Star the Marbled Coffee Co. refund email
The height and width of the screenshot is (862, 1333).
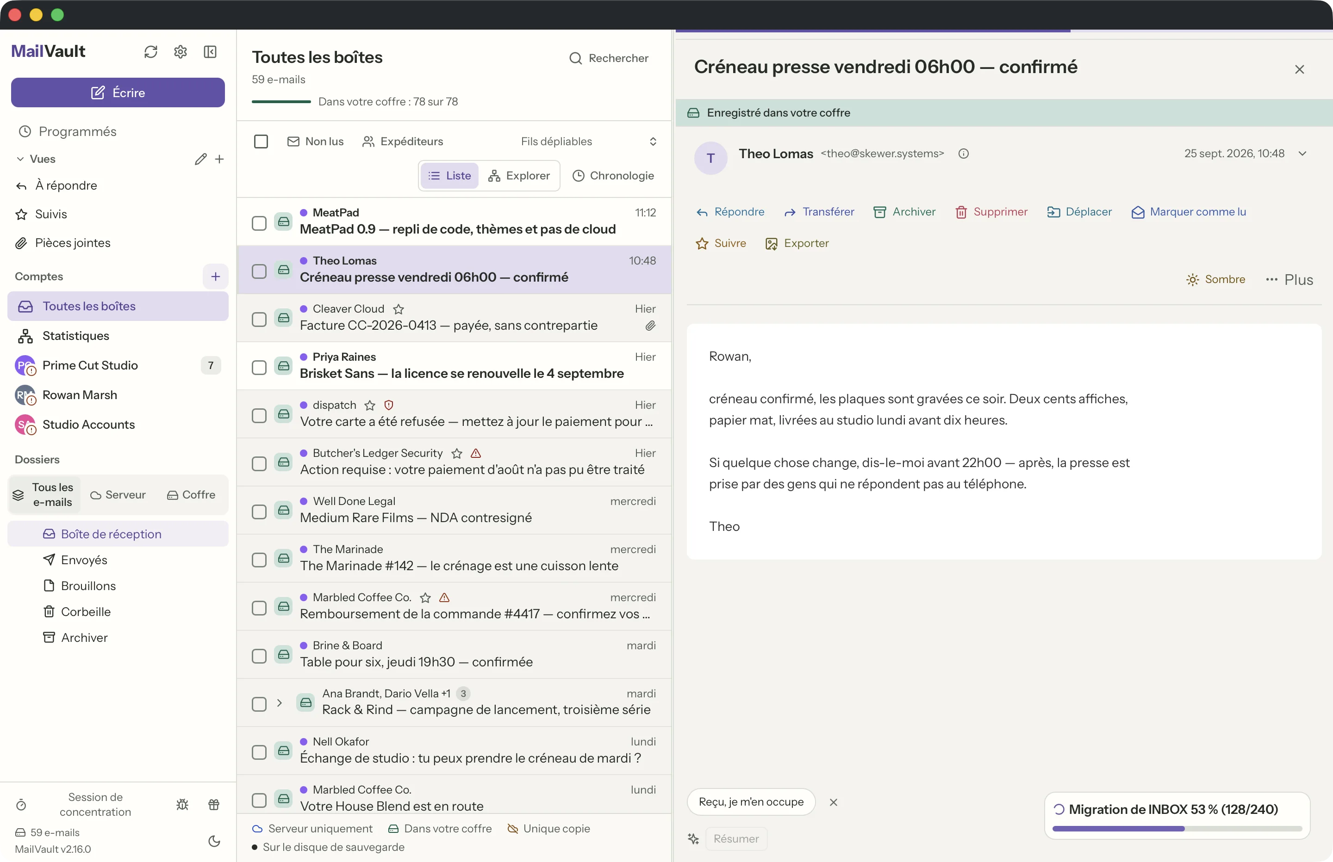(426, 598)
